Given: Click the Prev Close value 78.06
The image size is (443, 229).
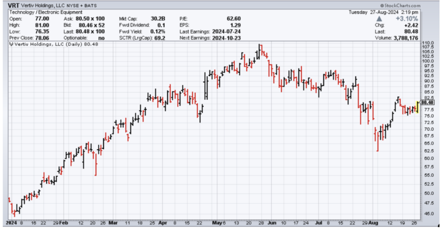Looking at the screenshot, I should (42, 38).
